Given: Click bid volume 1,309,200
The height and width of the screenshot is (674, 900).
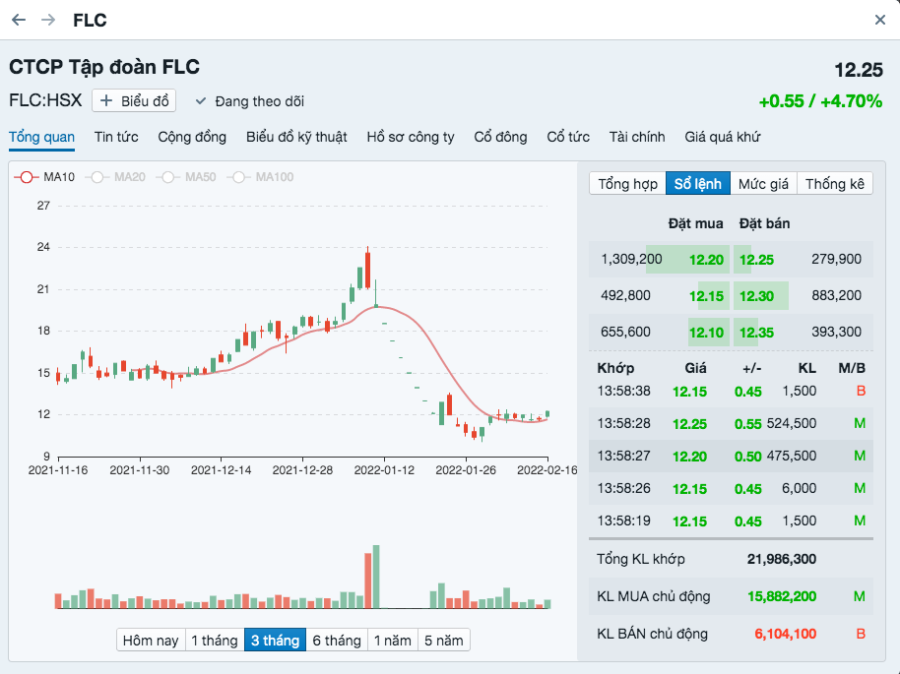Looking at the screenshot, I should click(x=631, y=260).
